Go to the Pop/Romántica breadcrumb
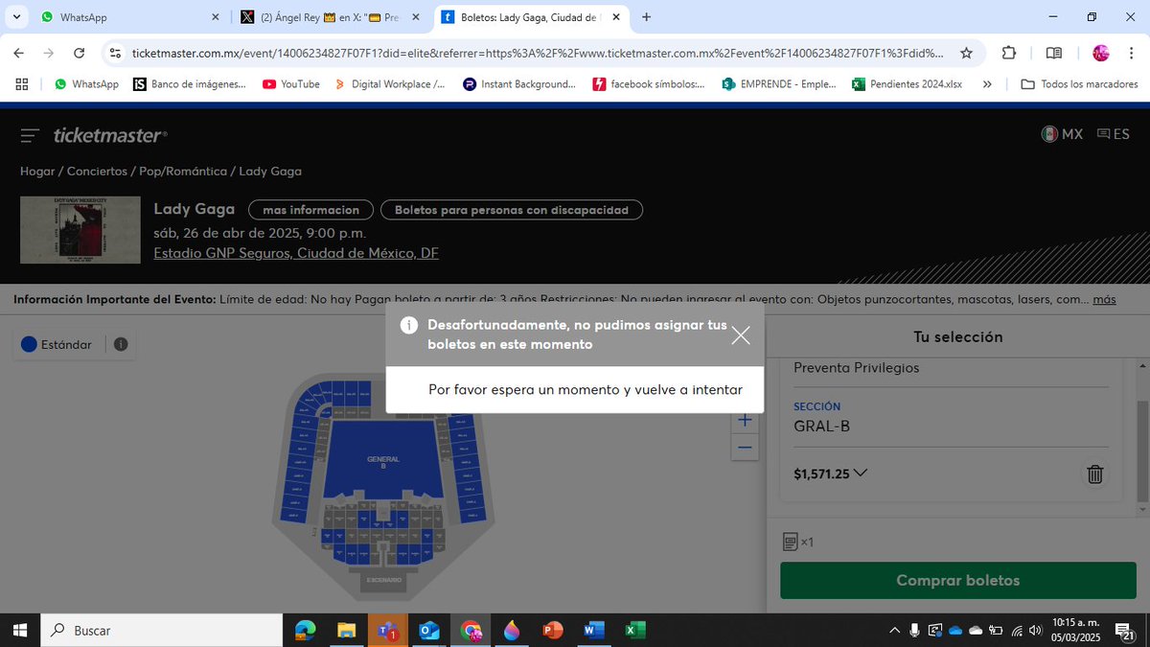The width and height of the screenshot is (1150, 647). (182, 171)
